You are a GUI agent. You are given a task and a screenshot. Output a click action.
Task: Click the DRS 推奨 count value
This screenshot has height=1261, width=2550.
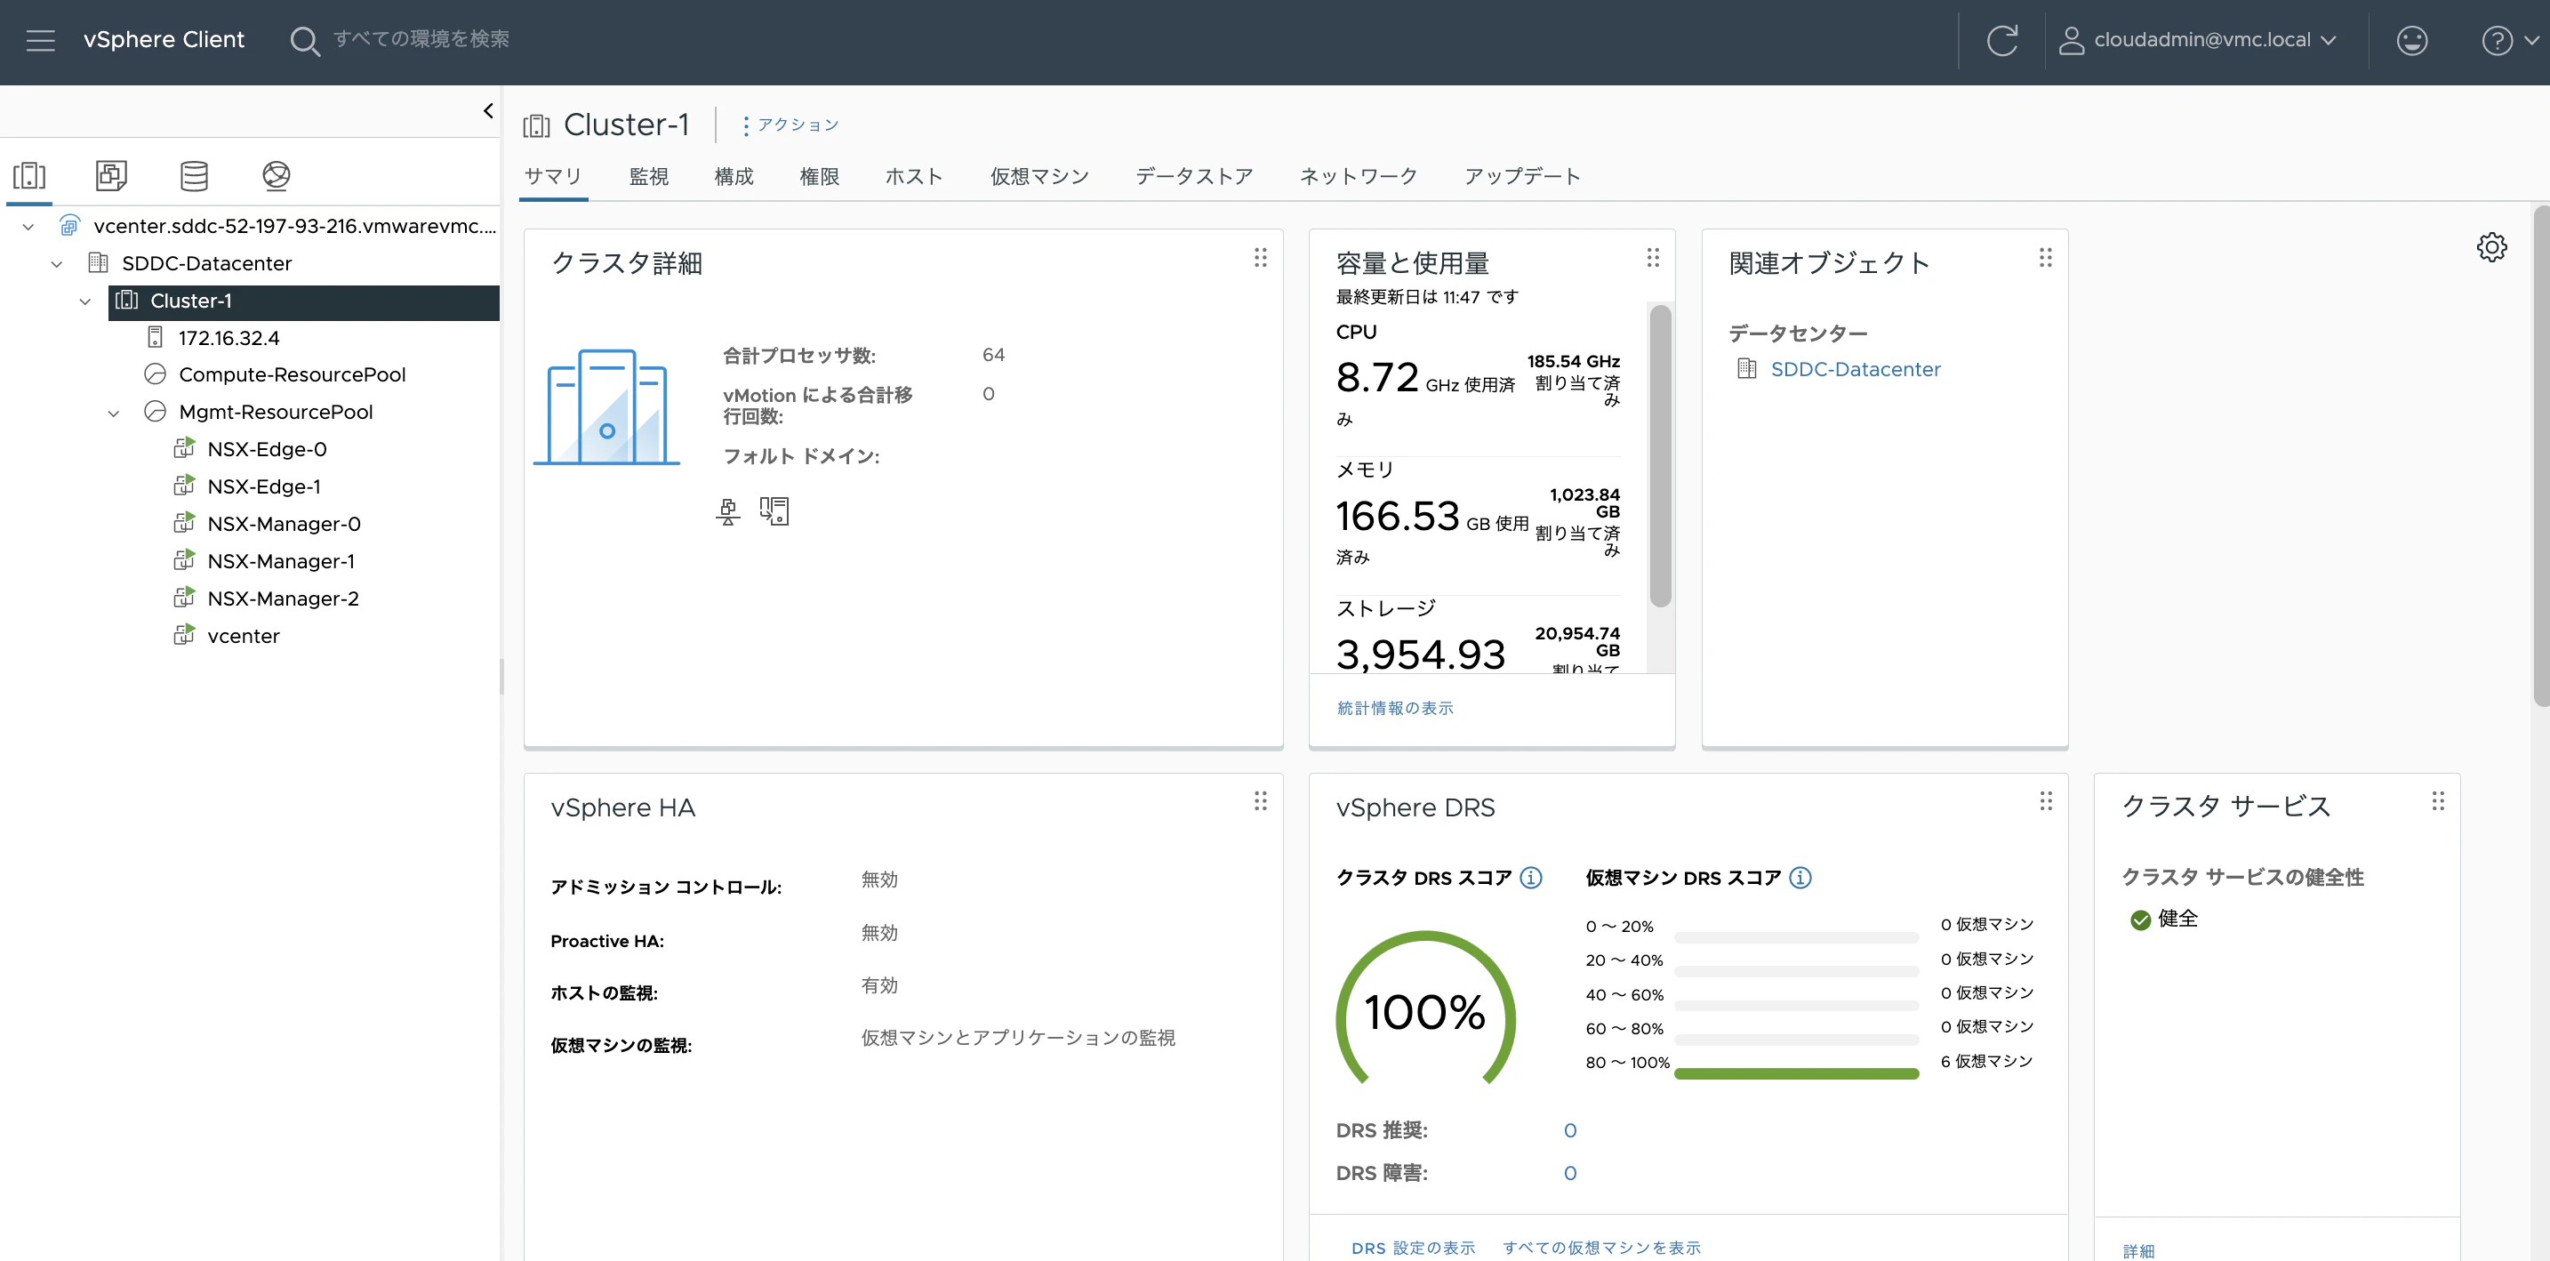pos(1570,1130)
